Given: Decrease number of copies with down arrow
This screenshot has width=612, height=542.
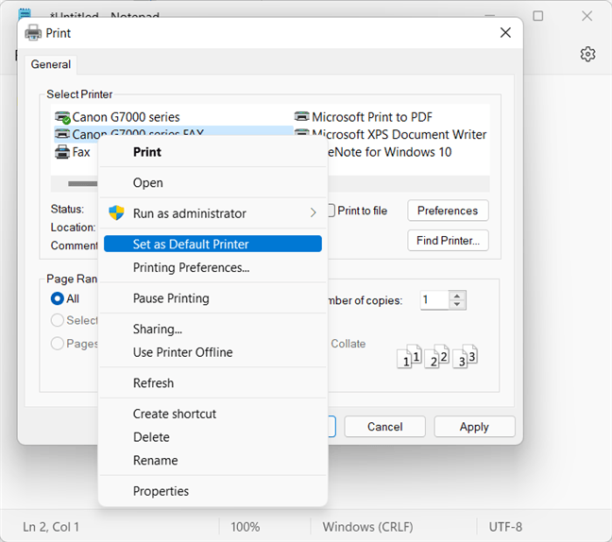Looking at the screenshot, I should [x=457, y=305].
